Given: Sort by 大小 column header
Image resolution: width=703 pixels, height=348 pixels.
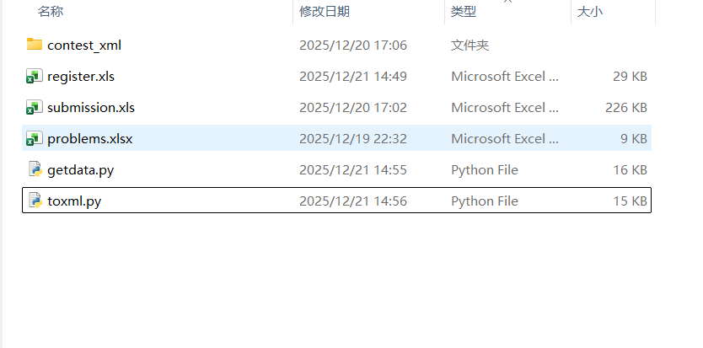Looking at the screenshot, I should 590,12.
